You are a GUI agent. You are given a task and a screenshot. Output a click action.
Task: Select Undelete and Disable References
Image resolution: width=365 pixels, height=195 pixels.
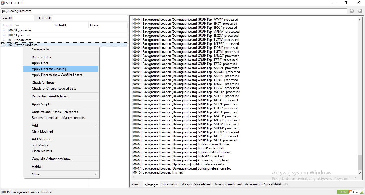[61, 112]
